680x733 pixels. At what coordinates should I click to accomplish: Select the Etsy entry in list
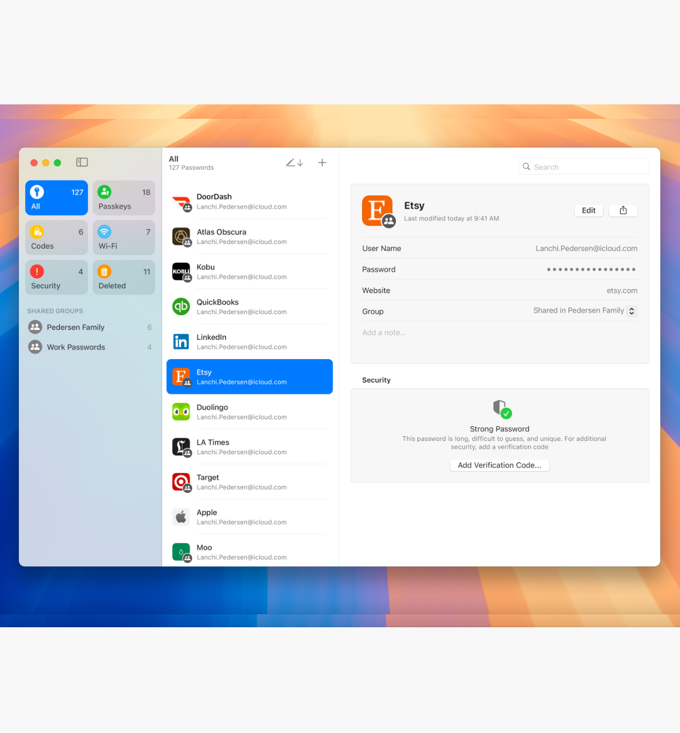[250, 376]
